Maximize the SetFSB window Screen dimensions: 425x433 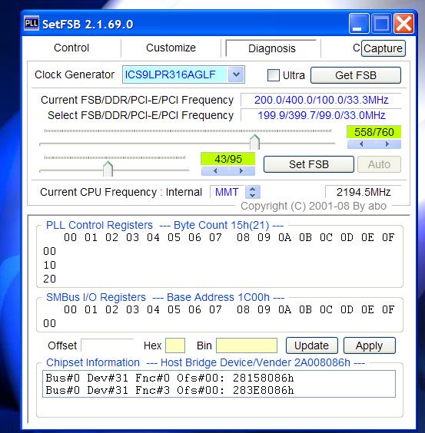click(x=381, y=24)
